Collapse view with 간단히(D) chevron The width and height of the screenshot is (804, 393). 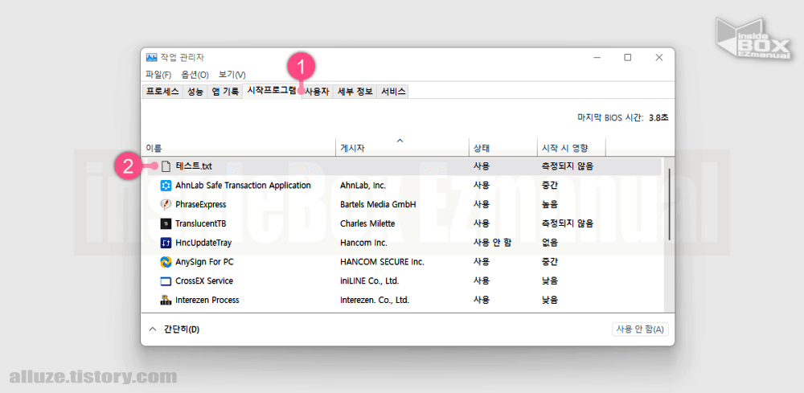[152, 330]
